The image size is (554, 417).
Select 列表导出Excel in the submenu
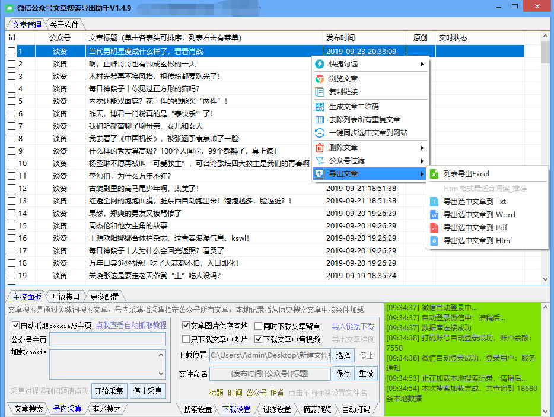pyautogui.click(x=466, y=174)
